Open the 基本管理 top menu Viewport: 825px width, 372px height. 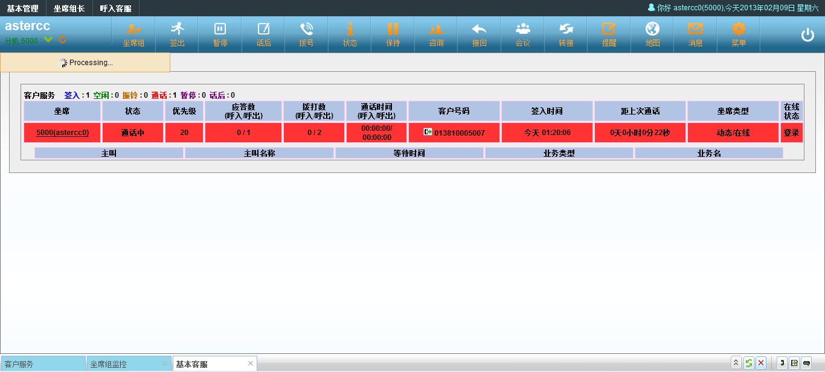pos(23,8)
